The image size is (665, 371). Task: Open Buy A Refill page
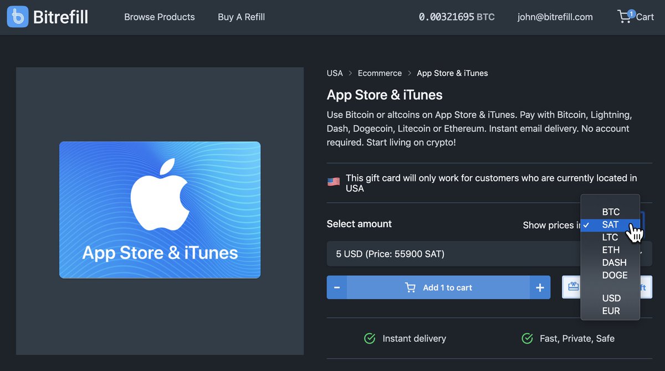pyautogui.click(x=241, y=17)
